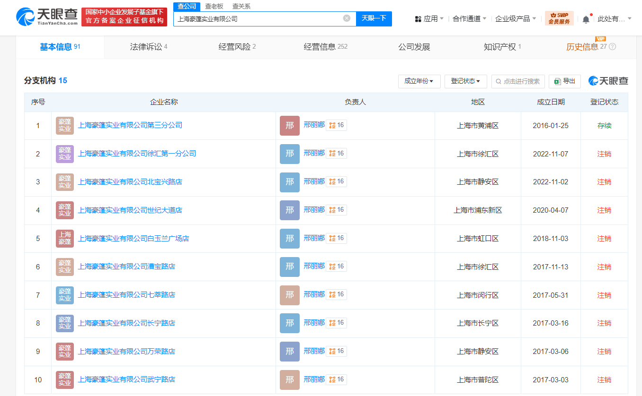Switch to 法律诉讼 tab
The image size is (642, 396).
coord(149,47)
